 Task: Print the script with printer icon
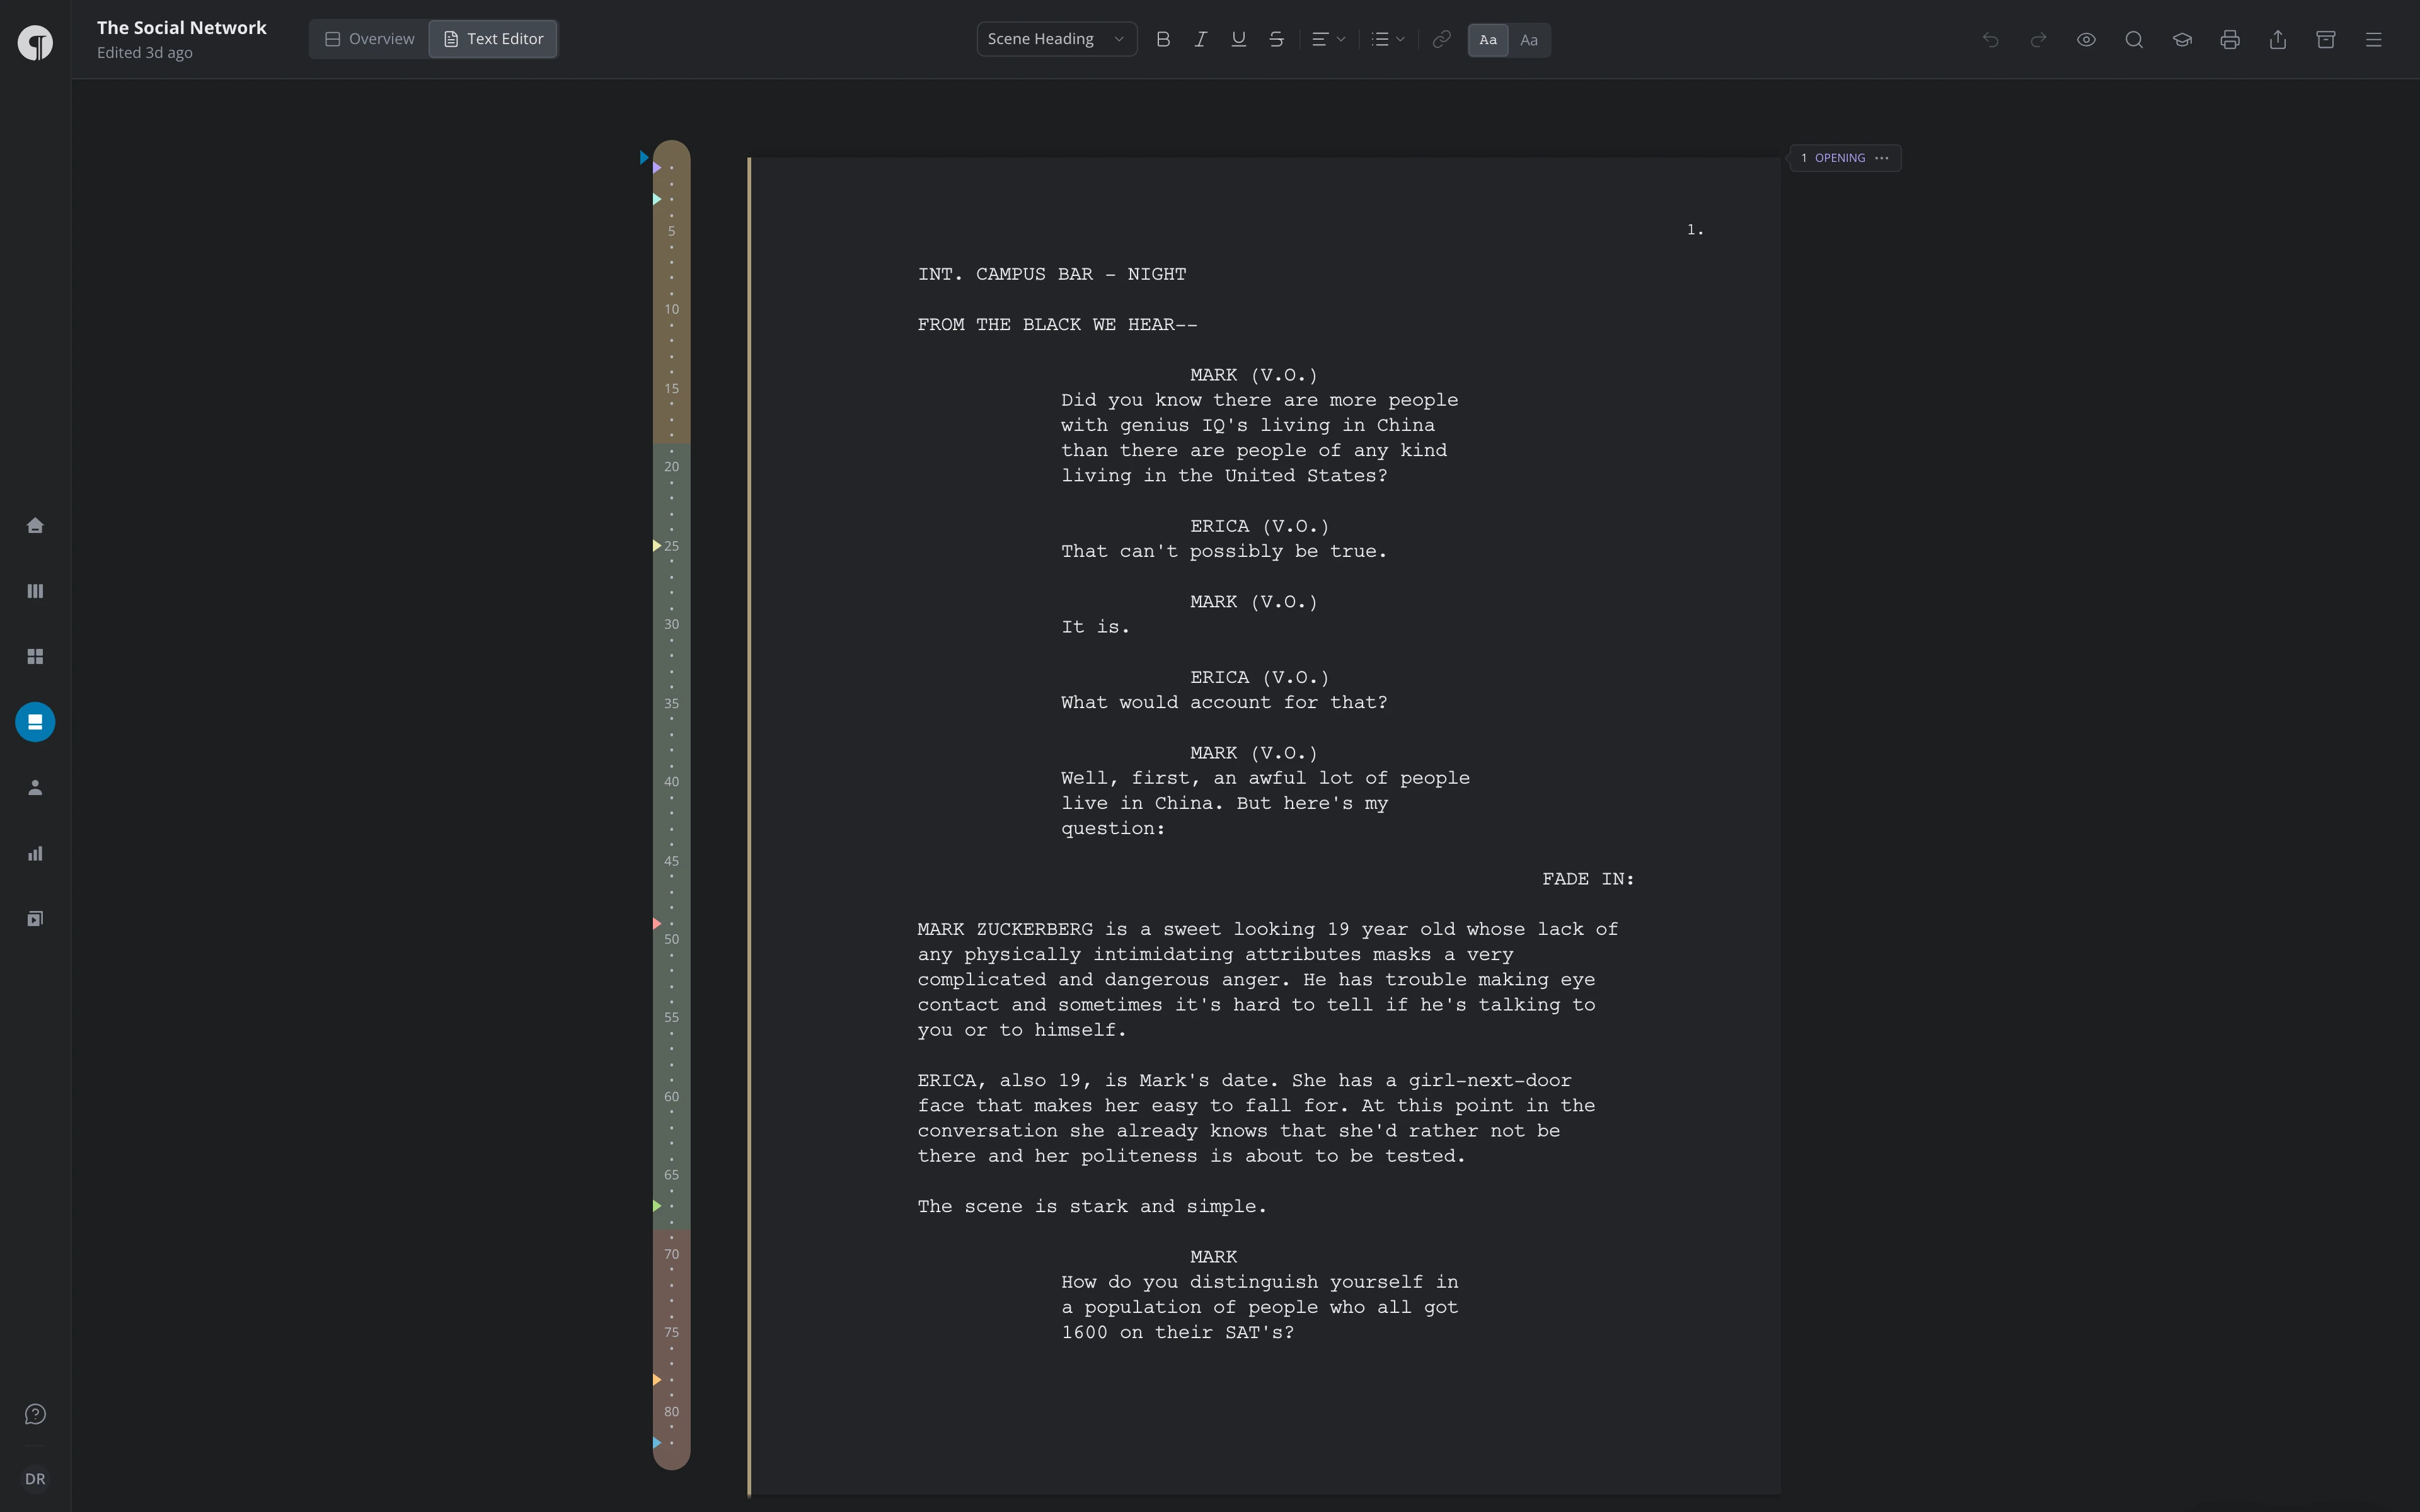click(2230, 39)
